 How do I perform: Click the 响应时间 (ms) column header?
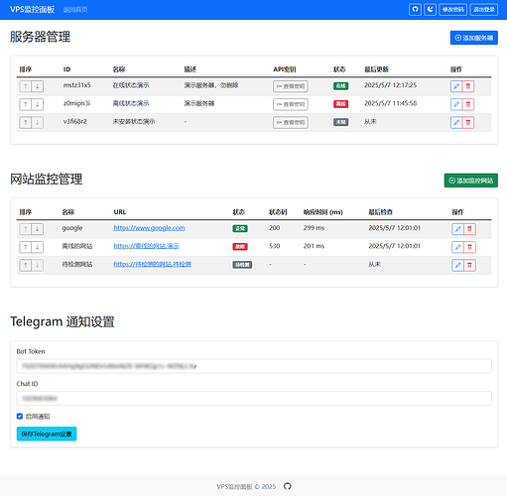pyautogui.click(x=323, y=212)
